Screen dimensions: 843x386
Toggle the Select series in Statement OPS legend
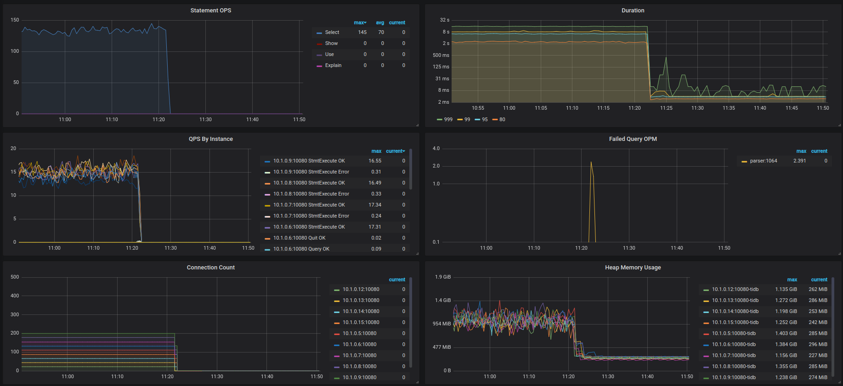[x=332, y=32]
